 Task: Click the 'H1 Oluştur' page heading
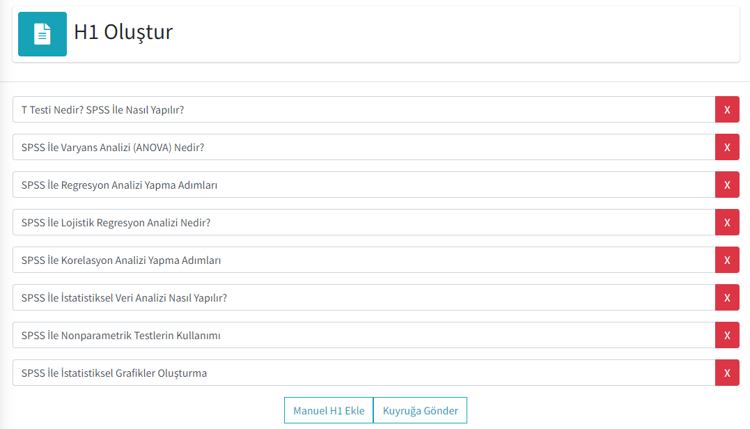123,32
